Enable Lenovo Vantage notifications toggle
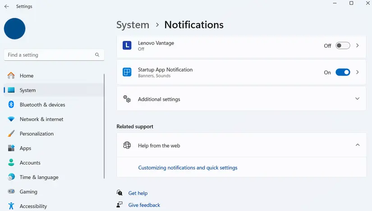This screenshot has width=372, height=211. click(x=343, y=45)
